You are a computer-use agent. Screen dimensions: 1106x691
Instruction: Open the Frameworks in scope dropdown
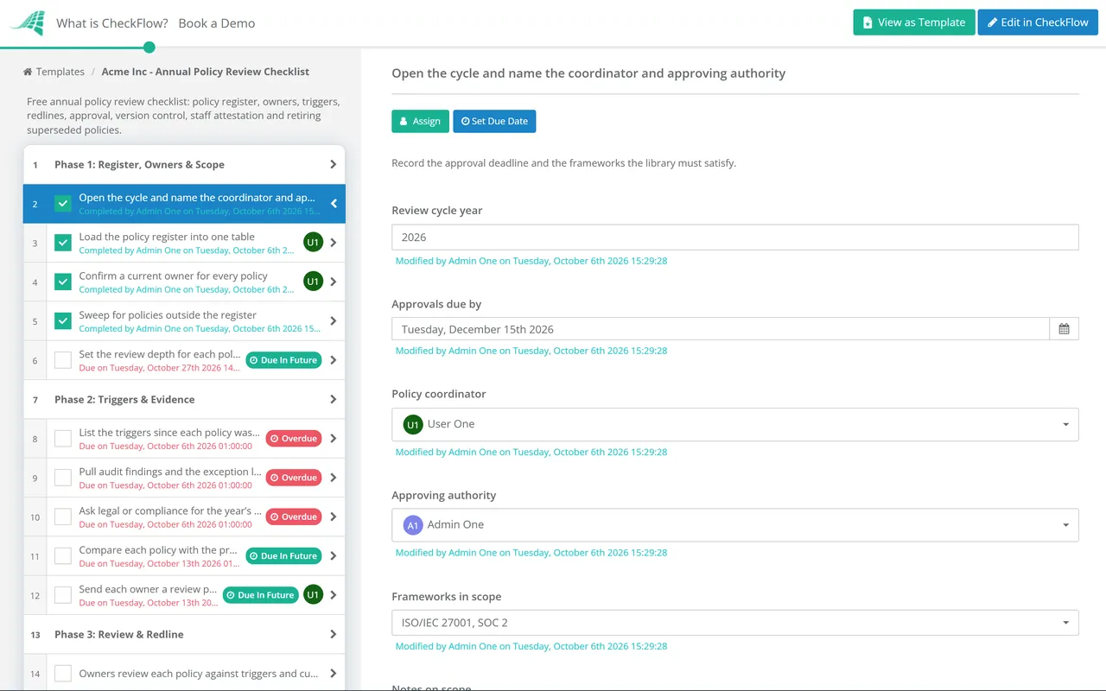(735, 623)
